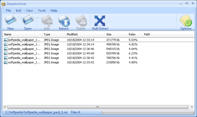This screenshot has height=117, width=197.
Task: Click the ratio value 4.41%
Action: tap(133, 58)
